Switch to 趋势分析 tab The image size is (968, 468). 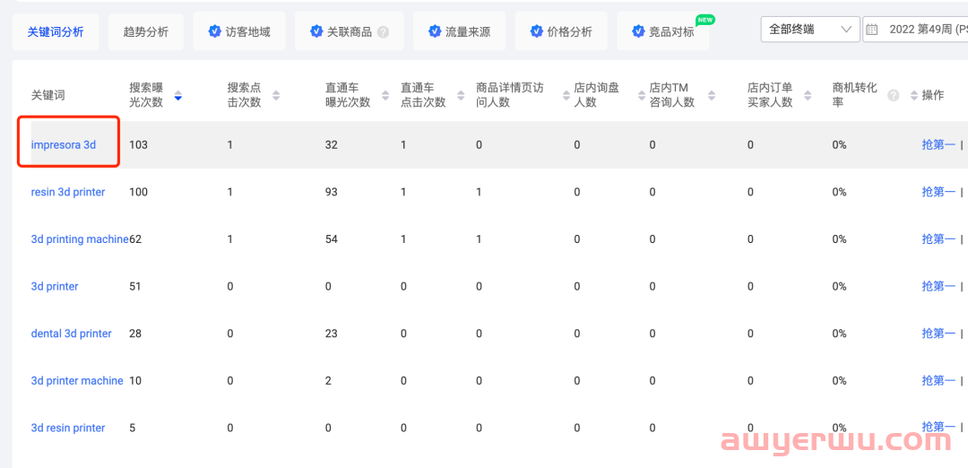click(146, 31)
